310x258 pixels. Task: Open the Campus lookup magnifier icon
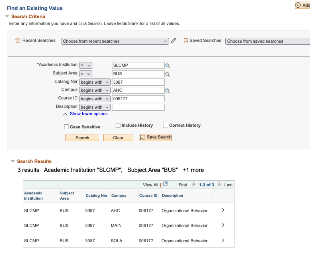click(168, 91)
